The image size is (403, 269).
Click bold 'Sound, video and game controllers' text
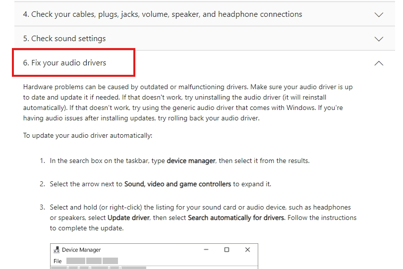177,184
